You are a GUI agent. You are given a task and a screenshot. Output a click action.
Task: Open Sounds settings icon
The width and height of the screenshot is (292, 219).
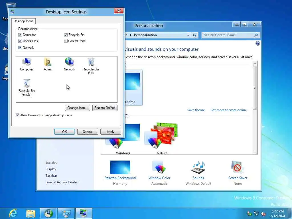[198, 167]
